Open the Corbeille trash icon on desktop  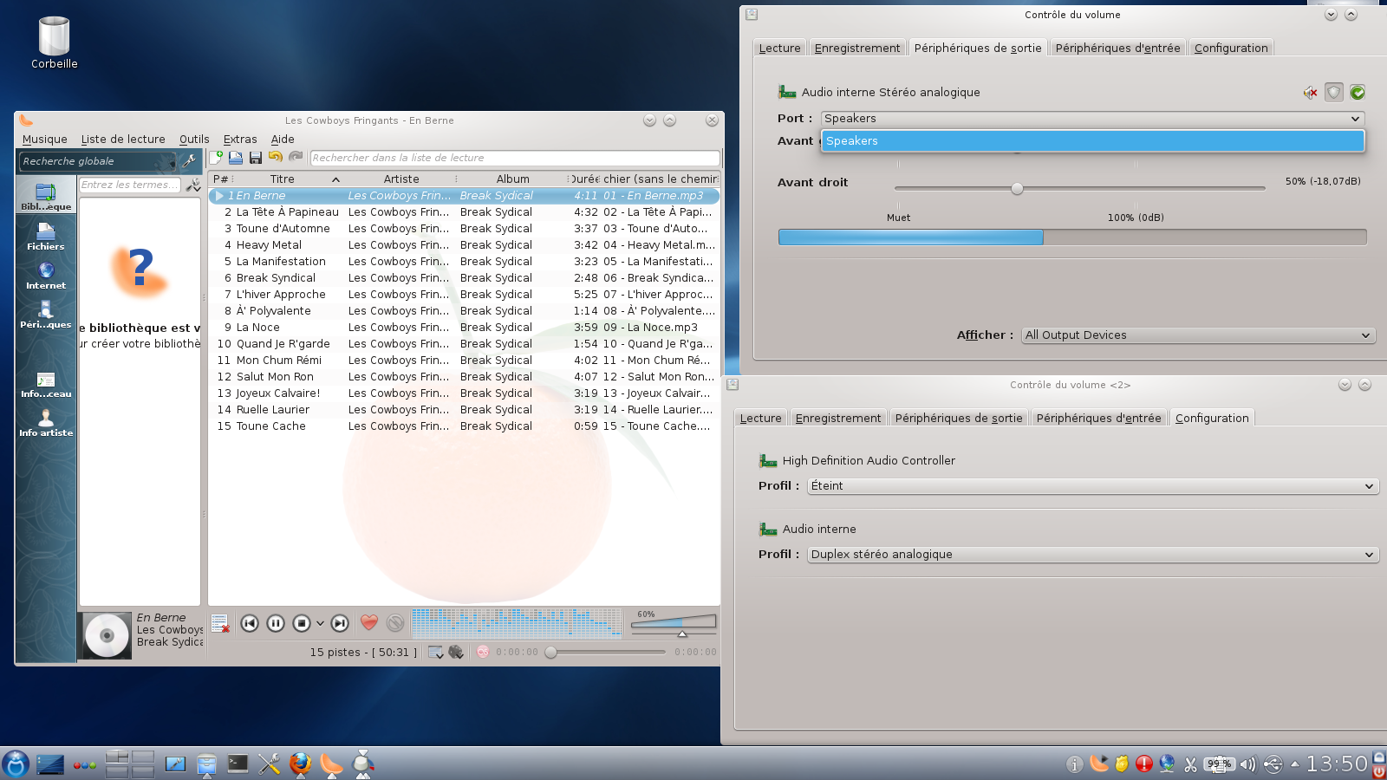[54, 43]
